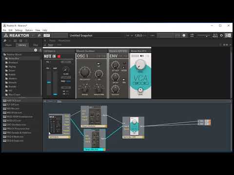Toggle the KT switch on OSC 1

[x=98, y=63]
